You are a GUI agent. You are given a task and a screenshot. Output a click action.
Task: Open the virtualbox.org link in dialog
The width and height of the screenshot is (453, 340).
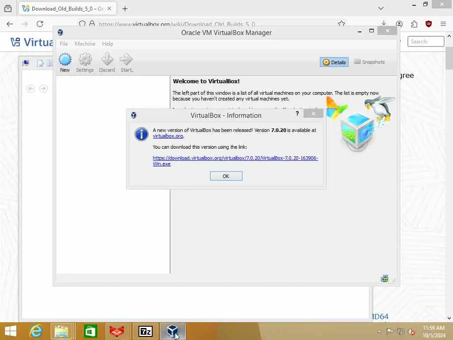pyautogui.click(x=168, y=136)
